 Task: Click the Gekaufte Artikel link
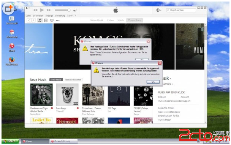[x=166, y=108]
